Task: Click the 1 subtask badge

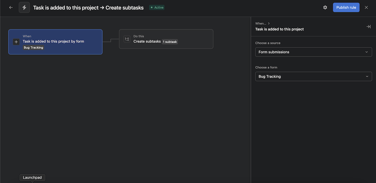Action: pyautogui.click(x=170, y=42)
